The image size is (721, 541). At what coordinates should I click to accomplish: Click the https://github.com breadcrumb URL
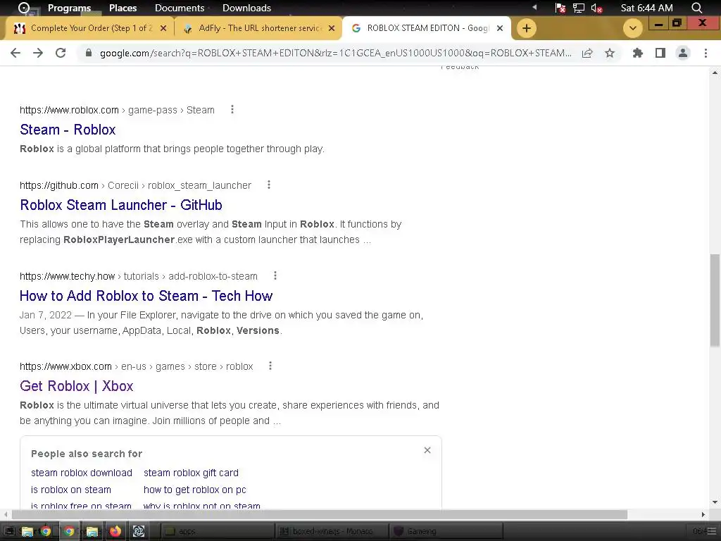tap(59, 185)
